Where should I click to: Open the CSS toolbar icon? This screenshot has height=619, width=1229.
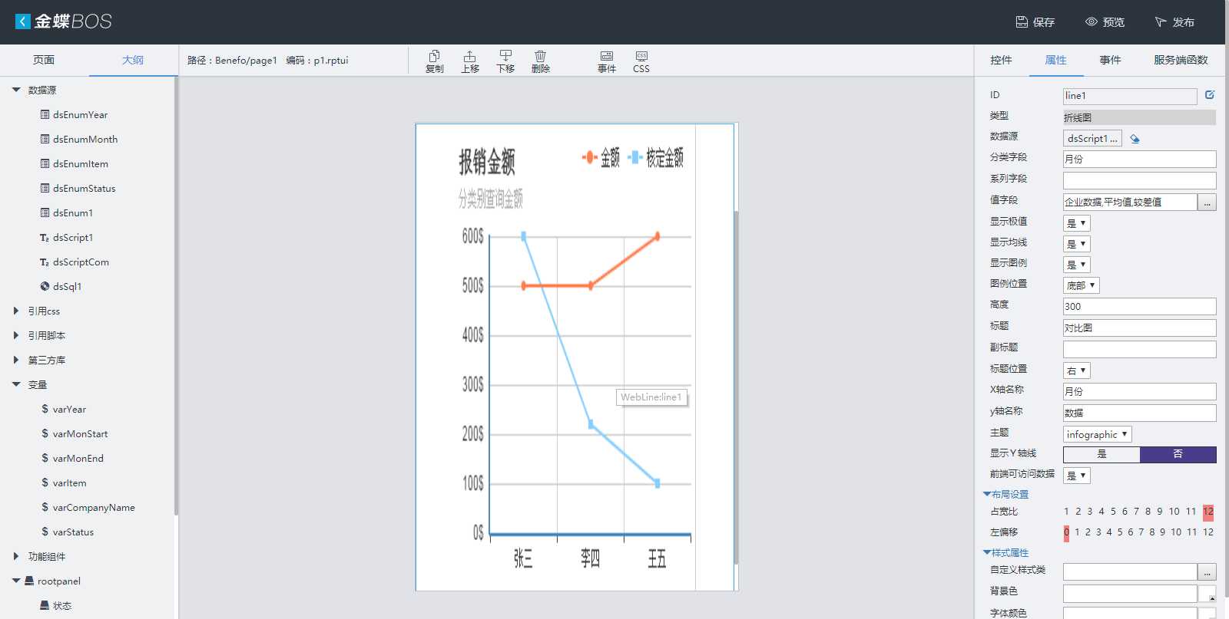(x=641, y=61)
